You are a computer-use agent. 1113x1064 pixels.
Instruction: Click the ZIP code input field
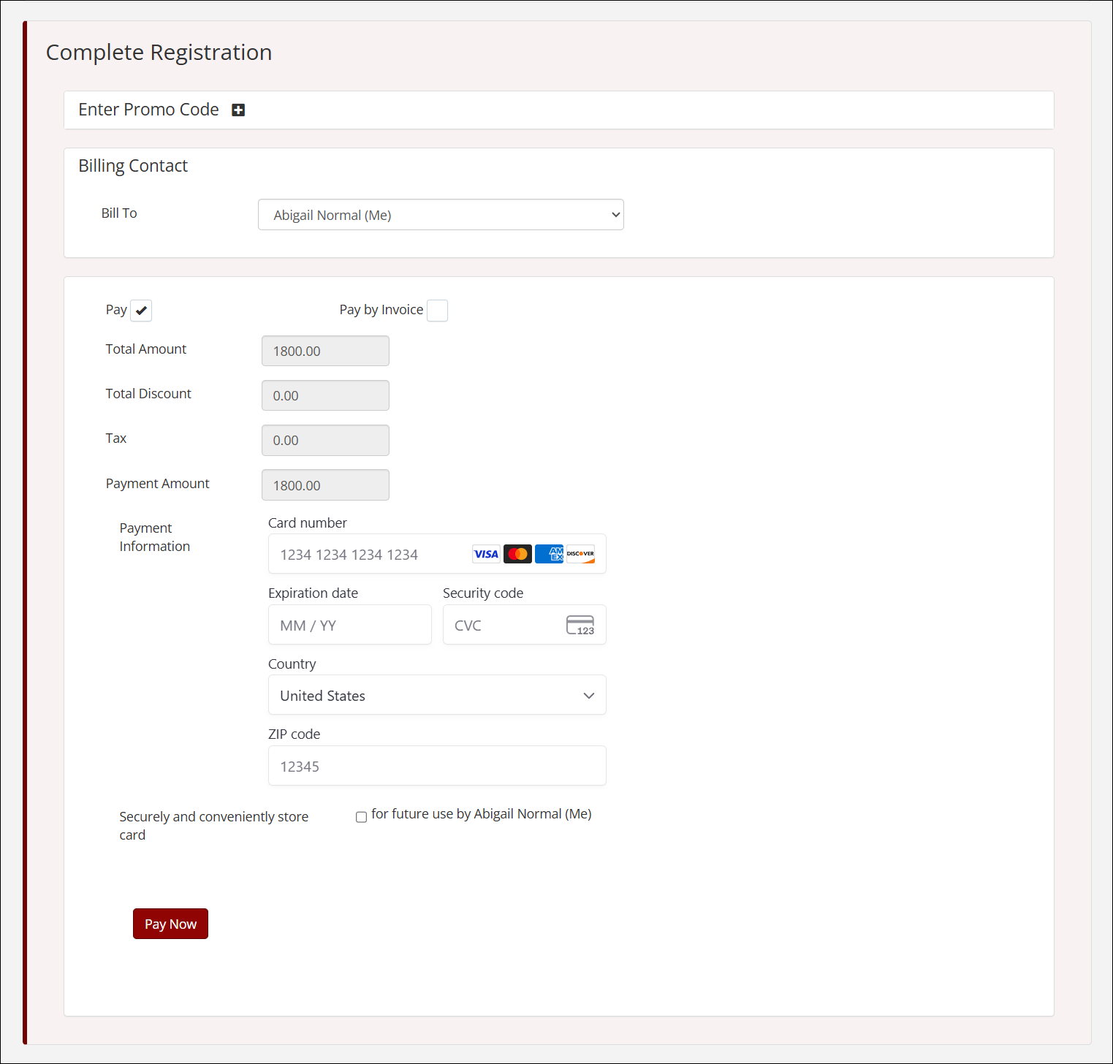[x=436, y=765]
